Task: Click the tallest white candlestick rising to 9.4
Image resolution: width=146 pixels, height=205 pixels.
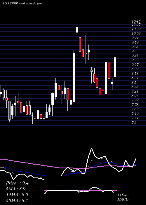Action: tap(74, 77)
